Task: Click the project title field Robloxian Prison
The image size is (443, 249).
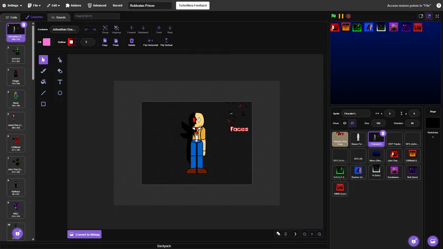Action: point(150,5)
